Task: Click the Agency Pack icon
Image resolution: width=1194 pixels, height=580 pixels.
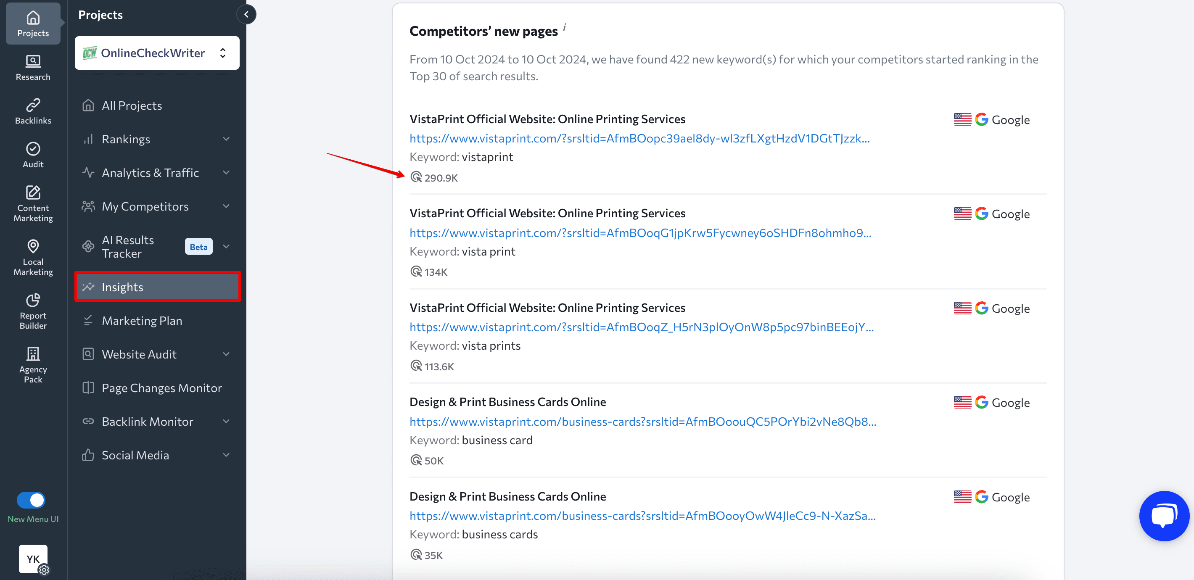Action: 33,353
